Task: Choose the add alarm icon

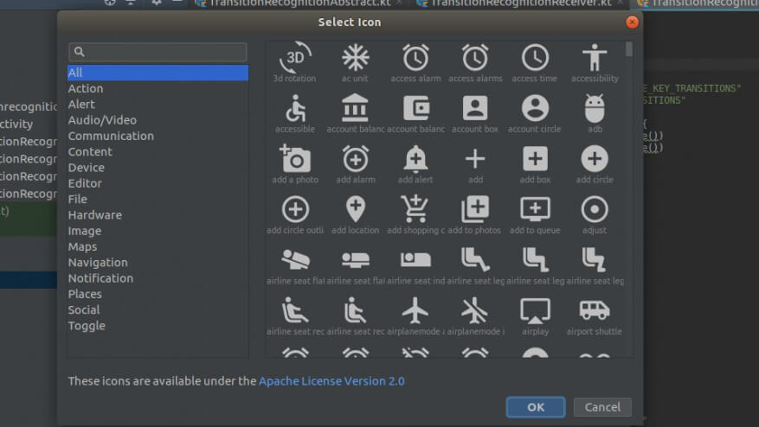Action: 356,158
